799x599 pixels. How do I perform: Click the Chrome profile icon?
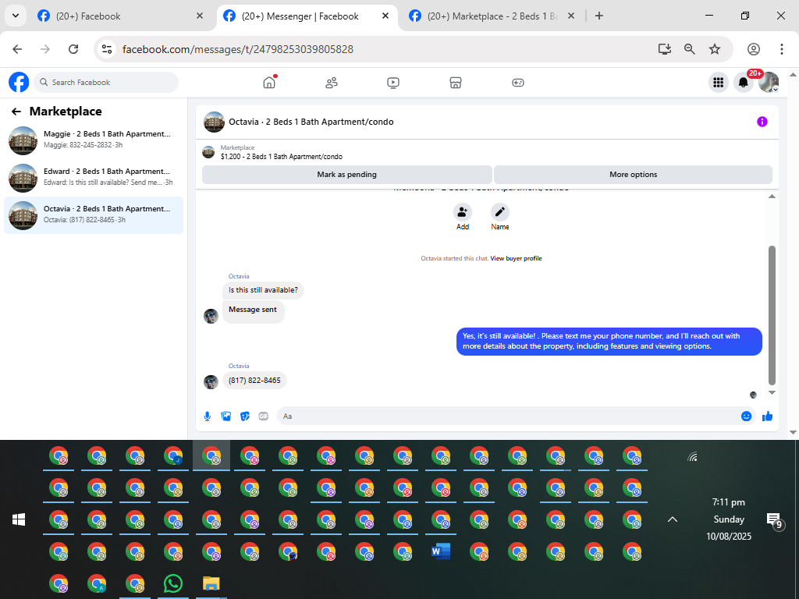coord(754,49)
